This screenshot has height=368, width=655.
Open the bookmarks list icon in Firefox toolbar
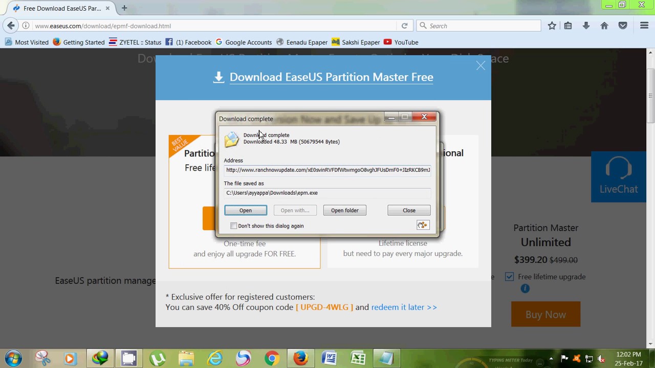pos(568,26)
